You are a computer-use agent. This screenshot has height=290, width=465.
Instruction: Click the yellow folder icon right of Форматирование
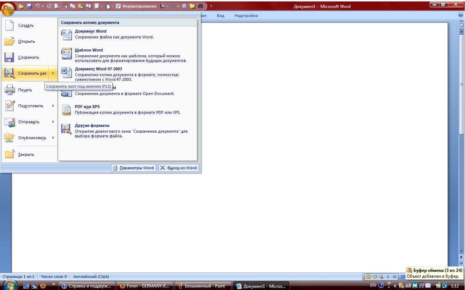pyautogui.click(x=192, y=6)
